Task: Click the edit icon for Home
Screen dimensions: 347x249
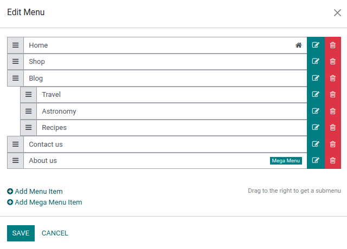Action: [316, 45]
